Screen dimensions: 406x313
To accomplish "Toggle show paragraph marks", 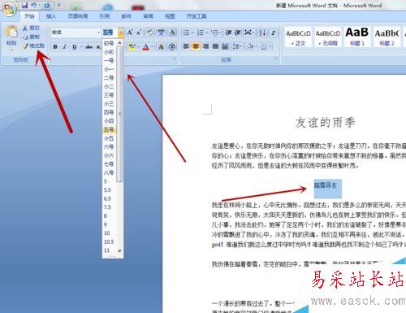I will [274, 33].
